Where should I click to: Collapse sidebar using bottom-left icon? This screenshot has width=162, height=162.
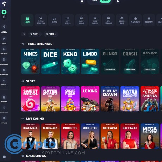point(4,157)
